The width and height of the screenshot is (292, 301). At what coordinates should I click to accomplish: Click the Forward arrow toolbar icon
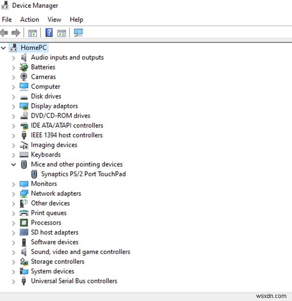pos(16,33)
